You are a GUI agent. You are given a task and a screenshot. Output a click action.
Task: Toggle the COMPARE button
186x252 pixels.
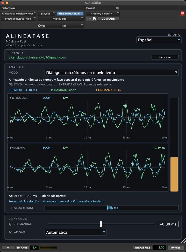[x=108, y=19]
